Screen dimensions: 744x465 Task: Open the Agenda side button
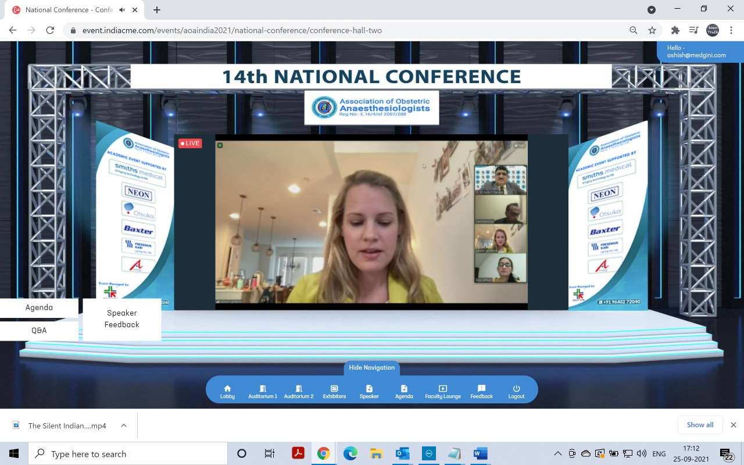click(39, 307)
